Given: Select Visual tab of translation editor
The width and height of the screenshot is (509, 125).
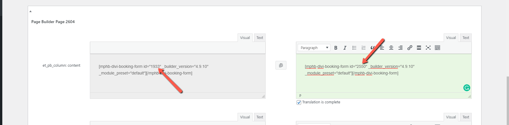Looking at the screenshot, I should (x=451, y=38).
